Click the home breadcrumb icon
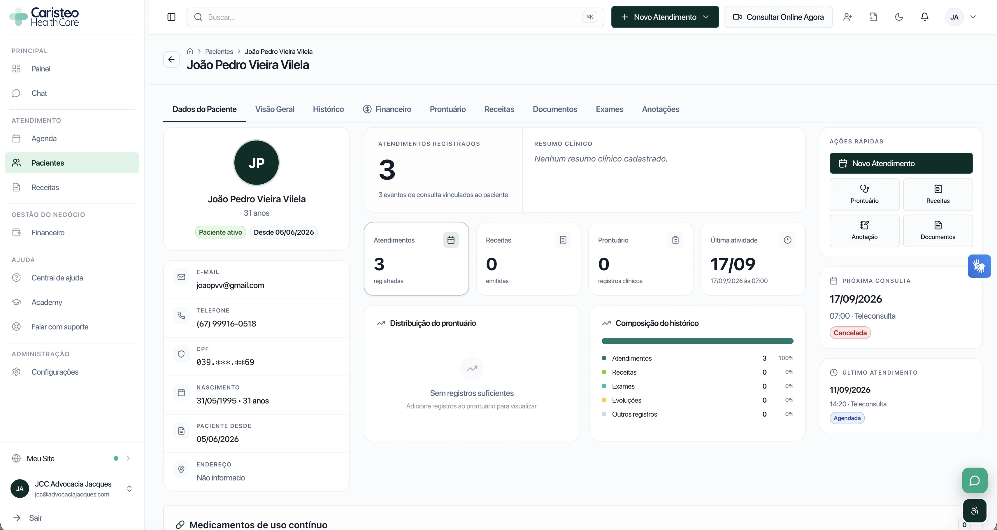997x530 pixels. [x=190, y=52]
